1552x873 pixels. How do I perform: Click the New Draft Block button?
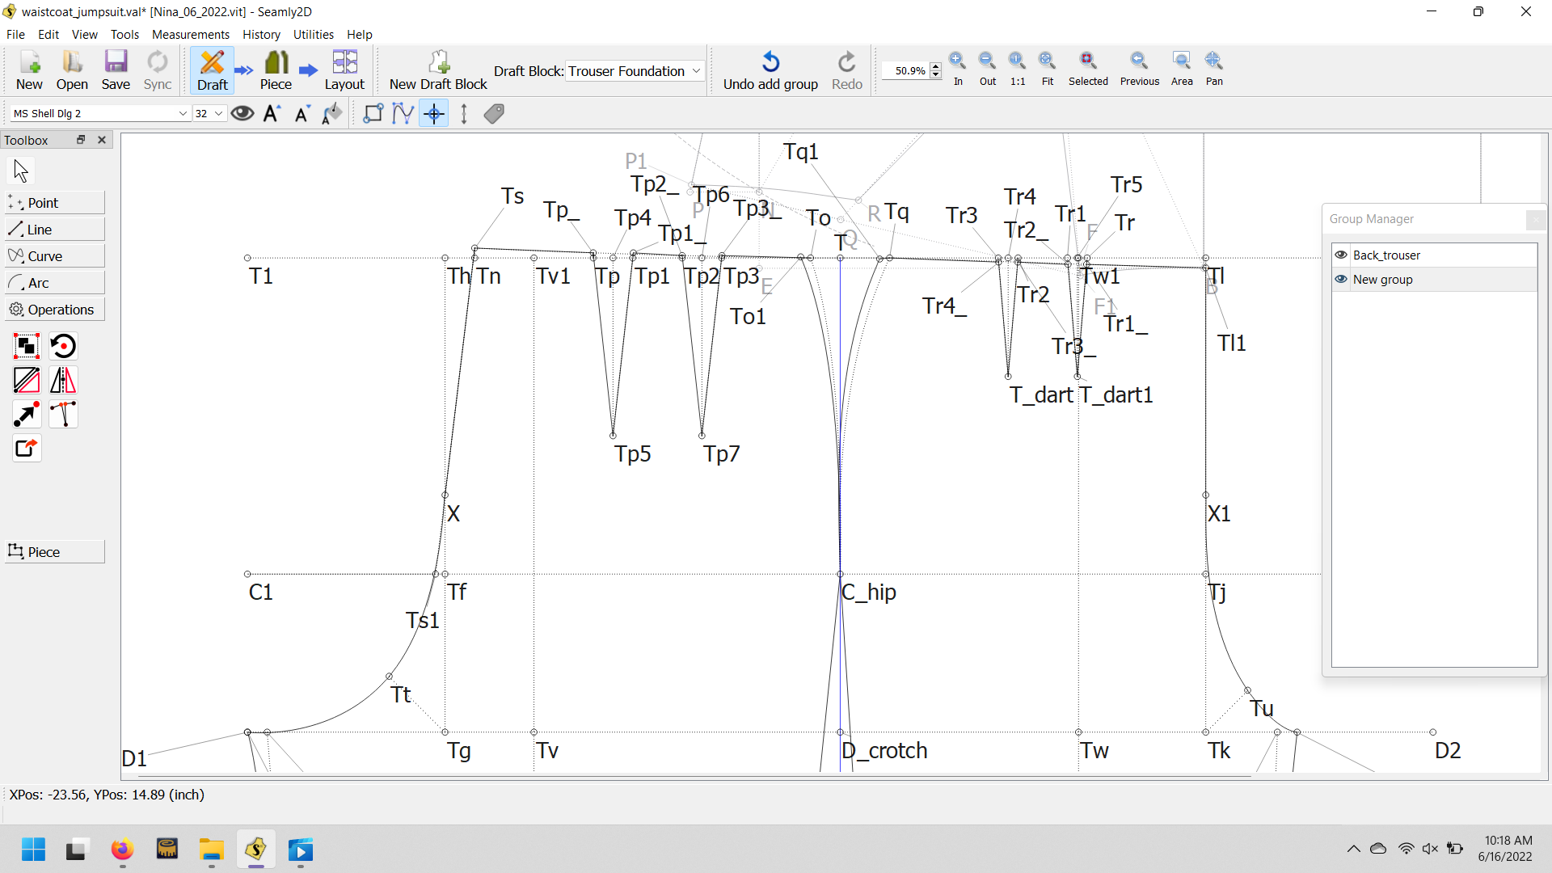pos(438,70)
